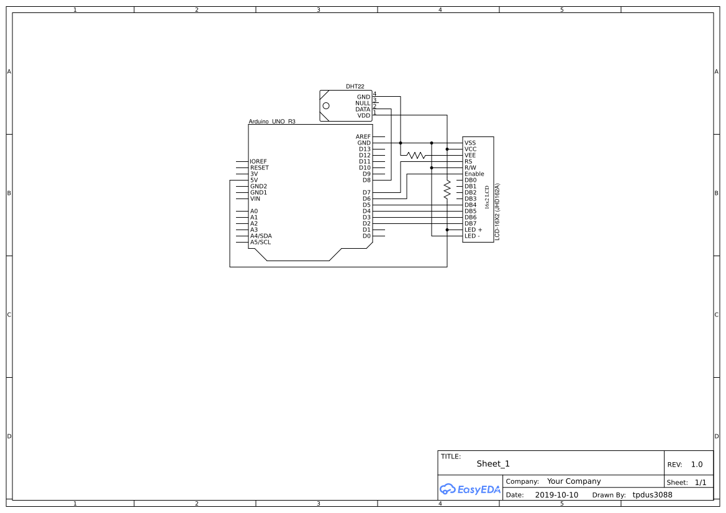Select the horizontal resistor on the VEE line
726x513 pixels.
415,156
